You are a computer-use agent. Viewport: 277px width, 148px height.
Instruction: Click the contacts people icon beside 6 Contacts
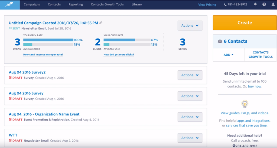[x=220, y=41]
